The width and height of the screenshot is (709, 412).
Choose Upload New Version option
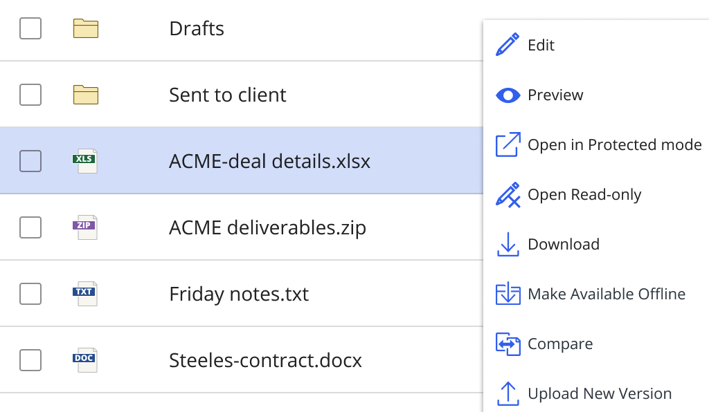599,394
